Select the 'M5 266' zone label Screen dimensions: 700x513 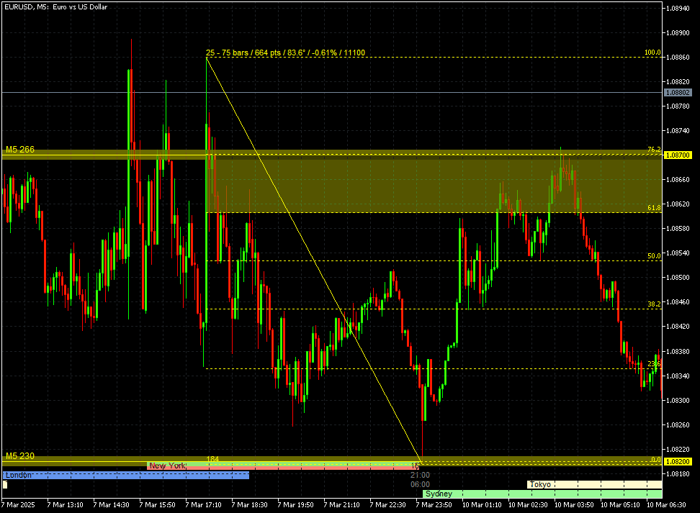tap(20, 150)
